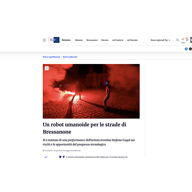Click the TGR logo
The image size is (192, 192).
pos(54,40)
